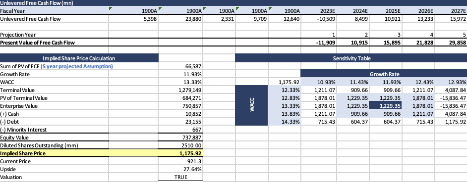Select the vertical WACC label block
This screenshot has height=182, width=467.
tap(252, 105)
